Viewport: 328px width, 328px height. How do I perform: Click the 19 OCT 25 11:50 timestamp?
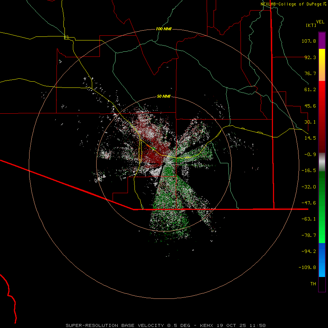coord(241,325)
